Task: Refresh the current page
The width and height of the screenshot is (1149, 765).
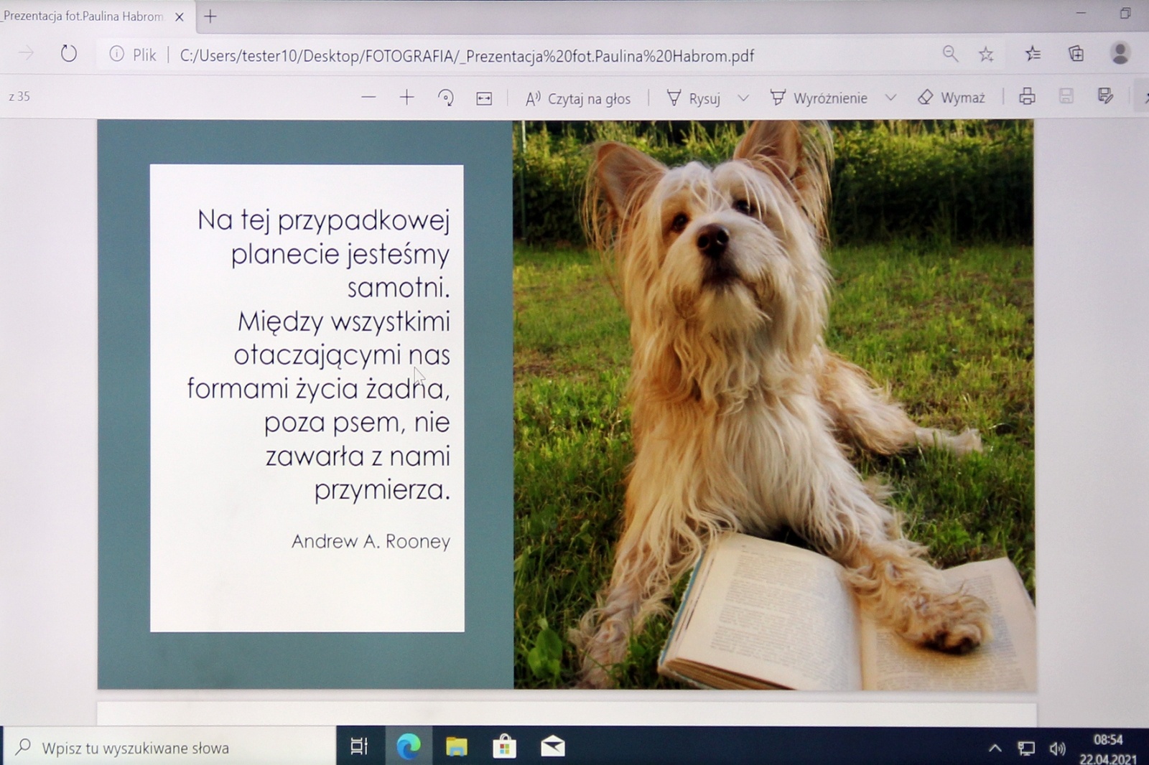Action: click(x=68, y=54)
